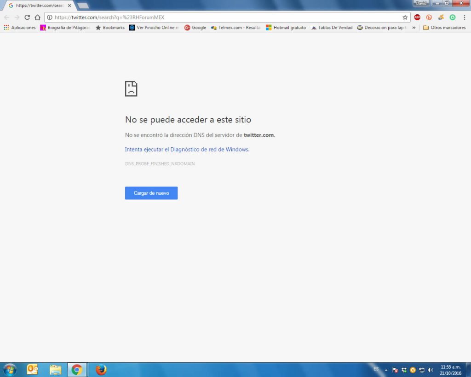Open the green circular extension icon
Image resolution: width=471 pixels, height=377 pixels.
(x=453, y=17)
